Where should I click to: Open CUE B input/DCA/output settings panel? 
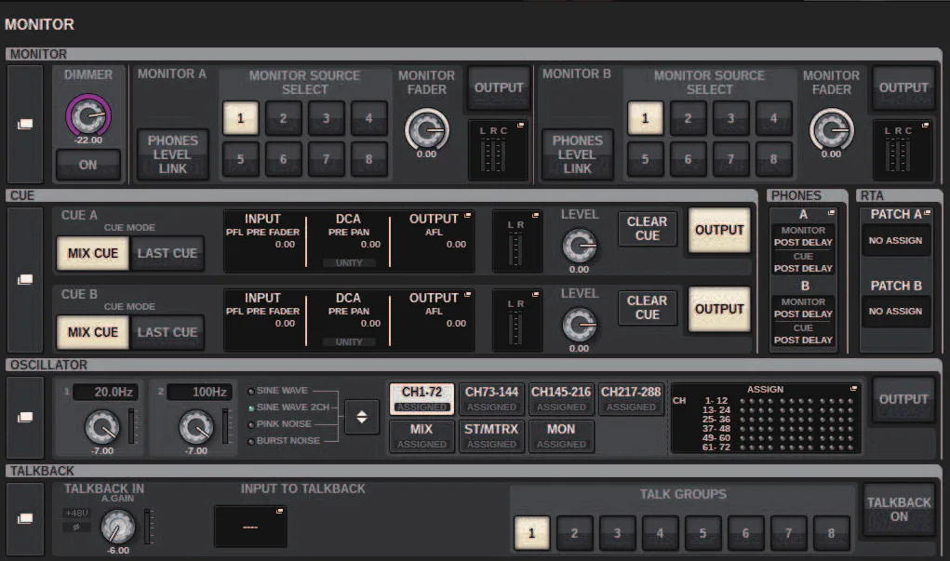349,320
